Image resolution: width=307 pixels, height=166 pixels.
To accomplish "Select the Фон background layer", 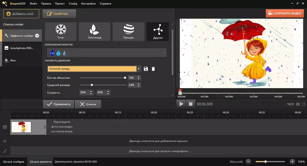I will 21,61.
